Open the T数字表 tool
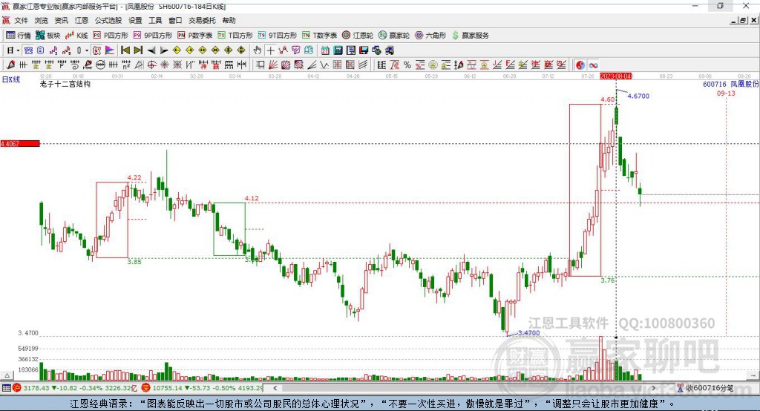 tap(319, 36)
